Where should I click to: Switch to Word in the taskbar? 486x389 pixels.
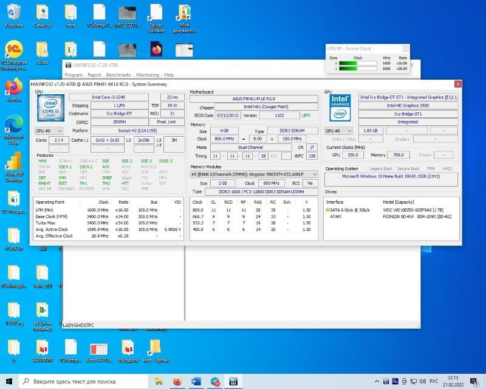point(196,381)
